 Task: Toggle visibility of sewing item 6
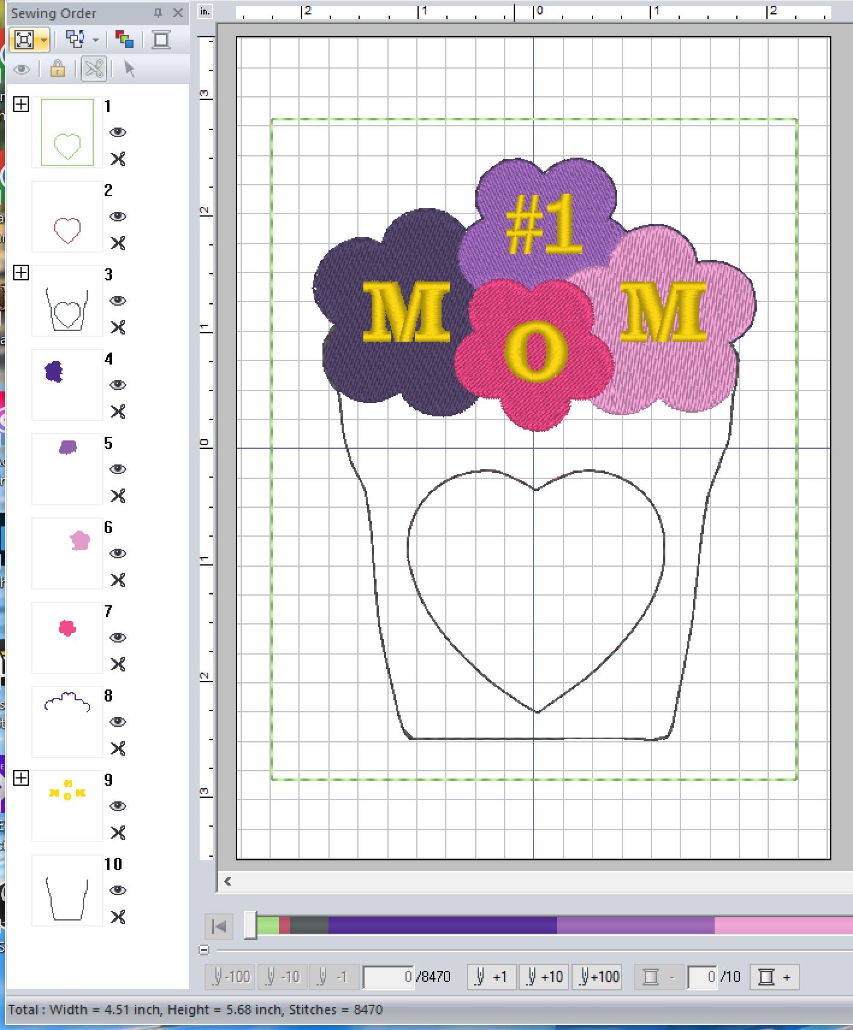[118, 554]
